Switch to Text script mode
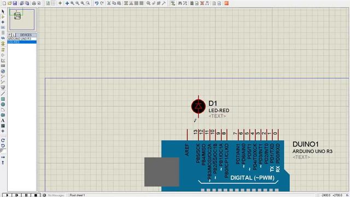Viewport: 350px width, 197px height. [x=3, y=33]
